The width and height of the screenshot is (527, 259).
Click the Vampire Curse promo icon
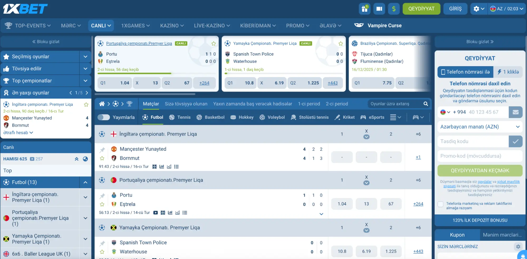(x=359, y=25)
